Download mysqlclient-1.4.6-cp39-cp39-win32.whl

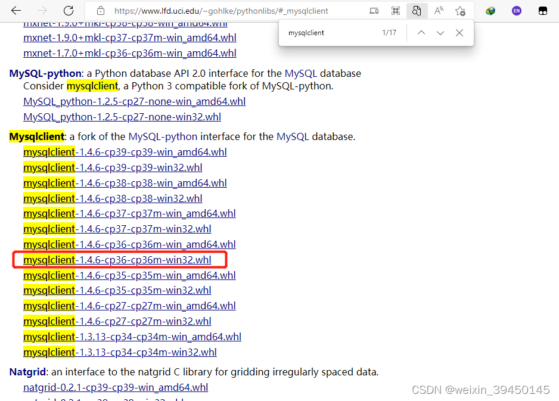click(x=113, y=167)
